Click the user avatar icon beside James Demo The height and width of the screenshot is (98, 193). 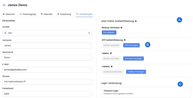coord(4,5)
